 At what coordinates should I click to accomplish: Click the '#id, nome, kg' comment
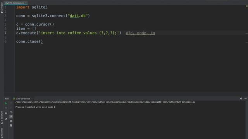click(x=140, y=33)
